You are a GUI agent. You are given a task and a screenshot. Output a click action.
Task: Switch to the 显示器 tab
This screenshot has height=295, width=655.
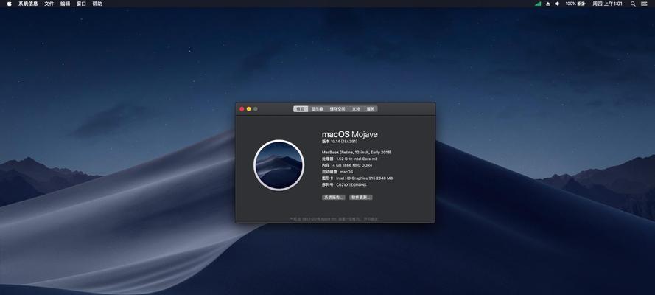tap(317, 108)
